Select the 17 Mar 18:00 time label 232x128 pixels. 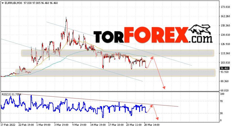(116, 125)
